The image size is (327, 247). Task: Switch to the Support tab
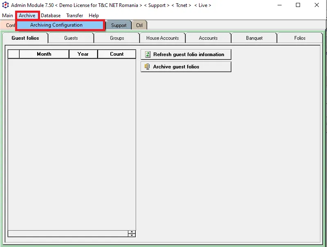[119, 25]
